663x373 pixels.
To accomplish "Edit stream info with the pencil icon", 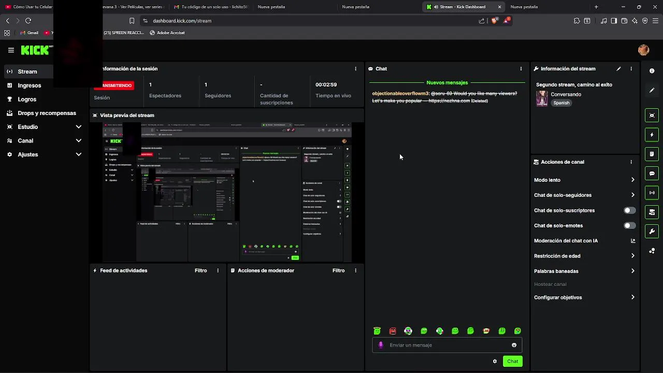I will click(x=618, y=68).
